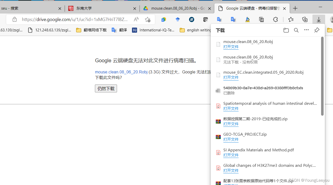Click the Spatiotemporal analysis PDF file icon

[218, 106]
